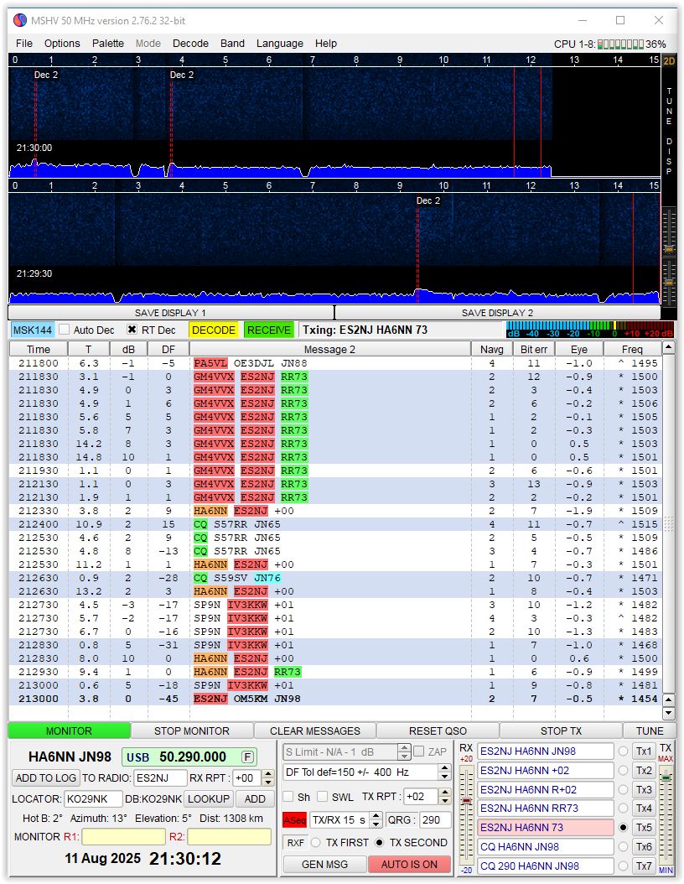Click the CLEAR MESSAGES button

pos(315,731)
